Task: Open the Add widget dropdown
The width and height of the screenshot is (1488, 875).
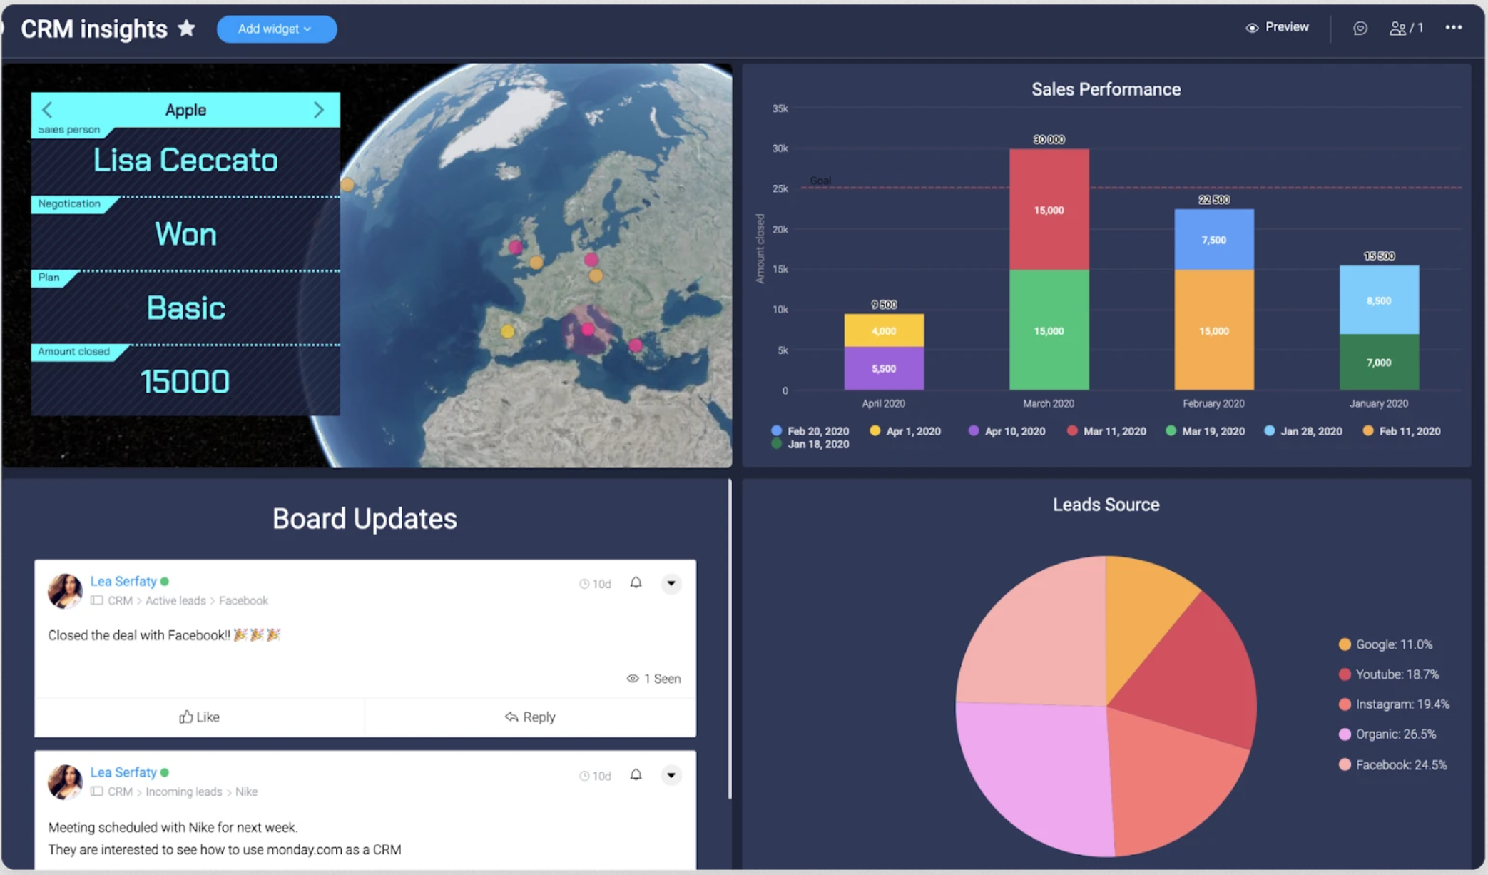Action: pyautogui.click(x=276, y=29)
